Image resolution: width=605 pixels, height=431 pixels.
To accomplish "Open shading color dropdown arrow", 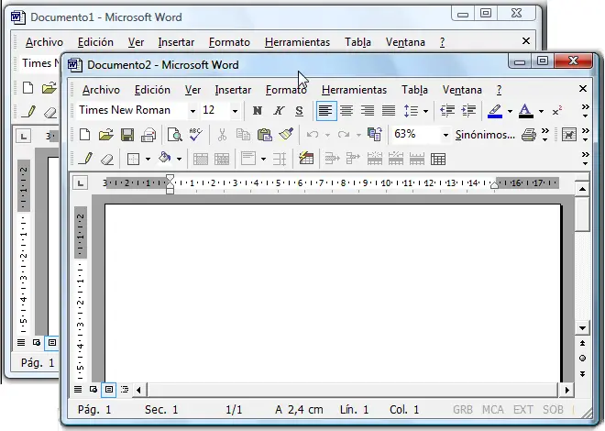I will click(x=179, y=159).
